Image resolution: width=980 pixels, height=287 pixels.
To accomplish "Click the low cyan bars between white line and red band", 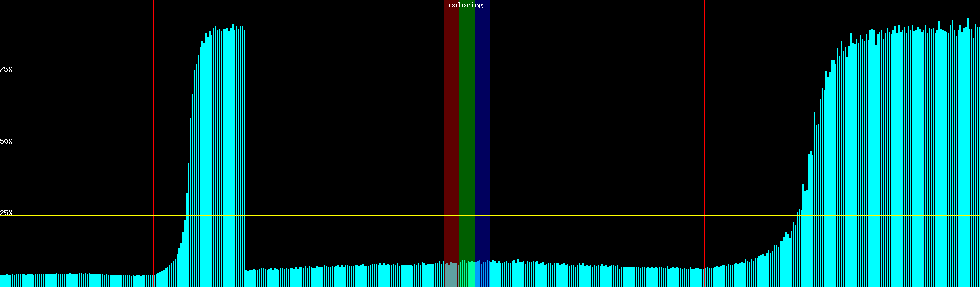I will click(345, 276).
